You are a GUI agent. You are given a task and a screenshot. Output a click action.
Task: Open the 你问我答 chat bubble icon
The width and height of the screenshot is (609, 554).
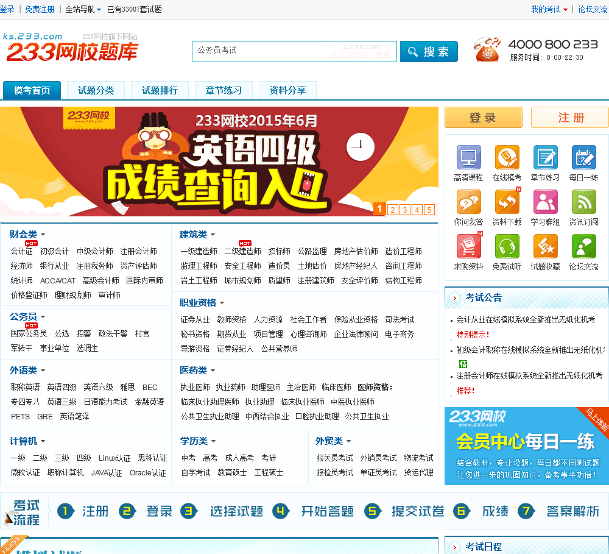pyautogui.click(x=468, y=202)
